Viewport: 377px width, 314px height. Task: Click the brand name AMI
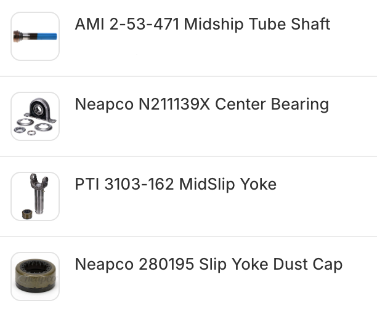pos(88,25)
